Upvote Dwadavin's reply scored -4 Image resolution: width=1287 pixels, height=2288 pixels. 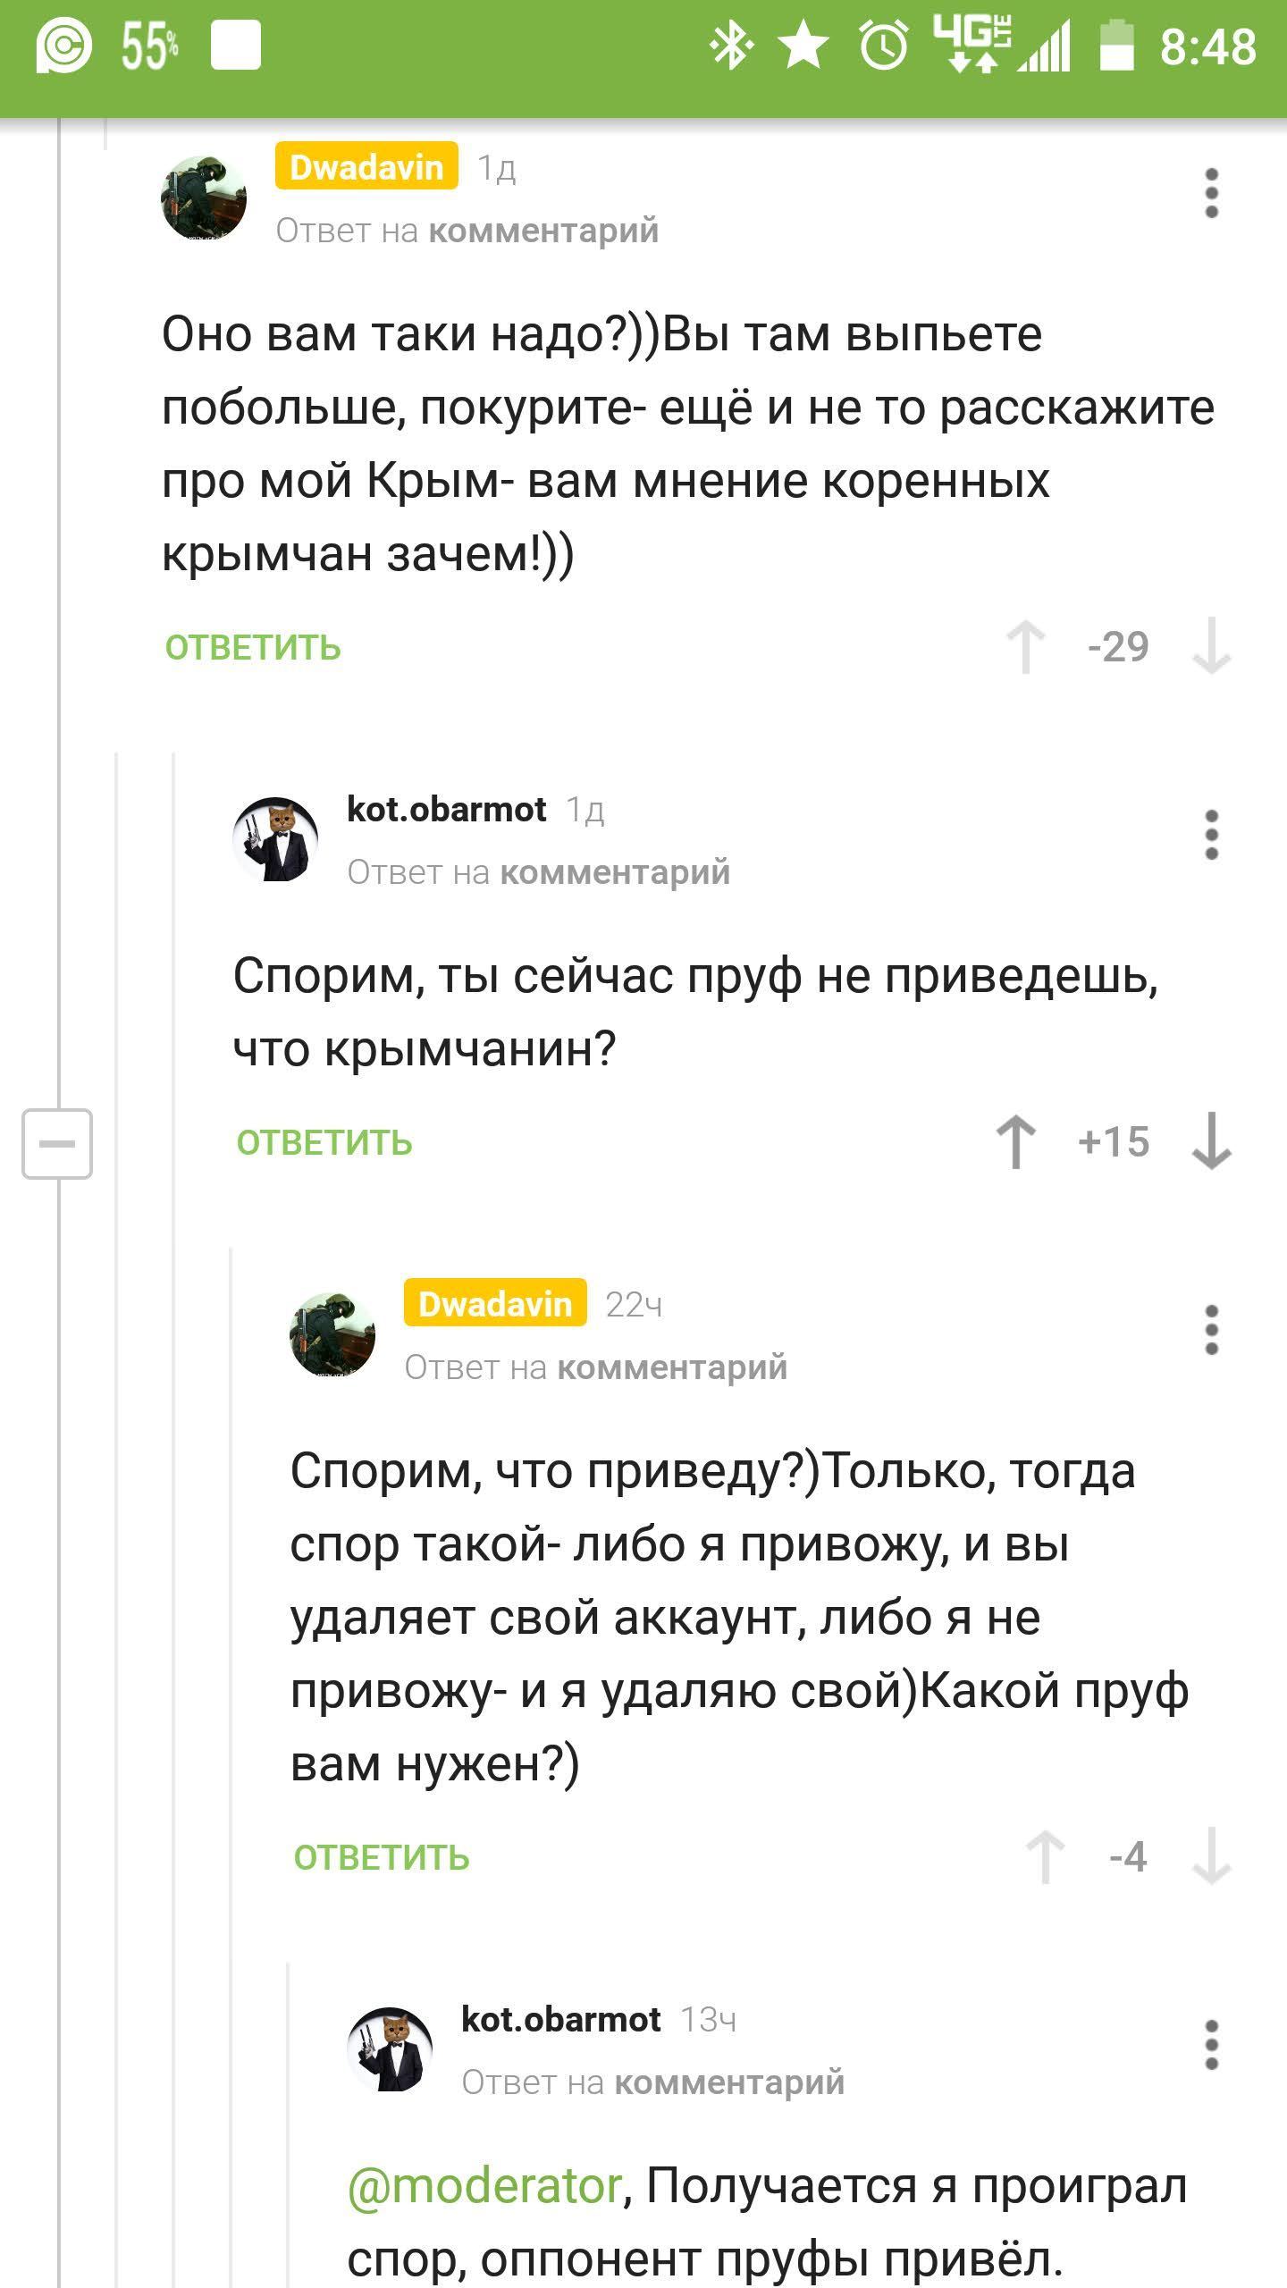pyautogui.click(x=1046, y=1857)
